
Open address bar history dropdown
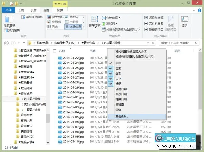[x=148, y=43]
